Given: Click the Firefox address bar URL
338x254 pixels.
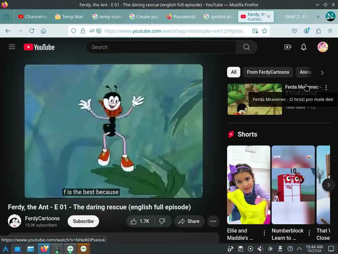Looking at the screenshot, I should [174, 31].
